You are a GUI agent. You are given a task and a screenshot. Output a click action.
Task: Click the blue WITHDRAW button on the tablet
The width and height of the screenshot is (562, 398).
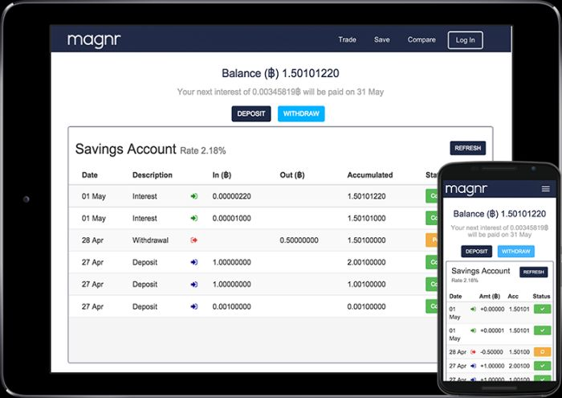301,113
